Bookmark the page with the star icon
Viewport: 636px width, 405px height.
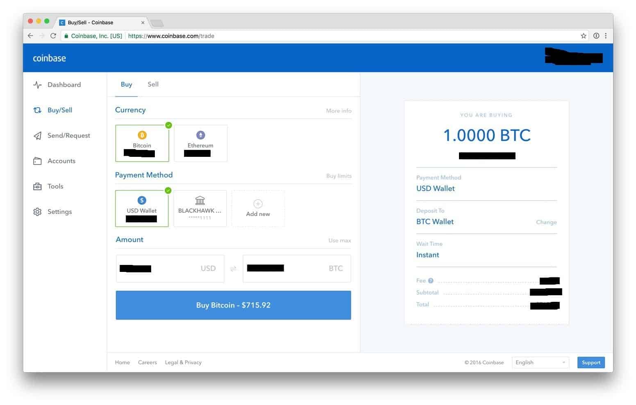pyautogui.click(x=584, y=36)
